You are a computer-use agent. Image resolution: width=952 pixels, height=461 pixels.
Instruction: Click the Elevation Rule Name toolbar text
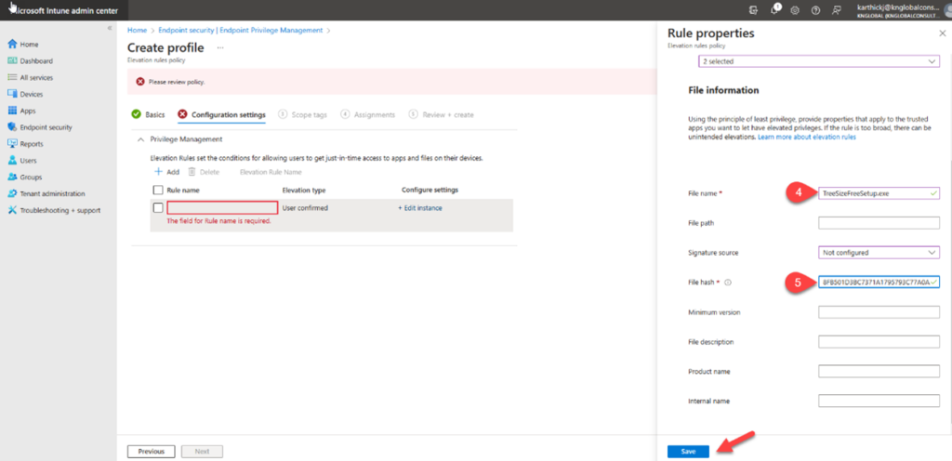click(x=271, y=172)
